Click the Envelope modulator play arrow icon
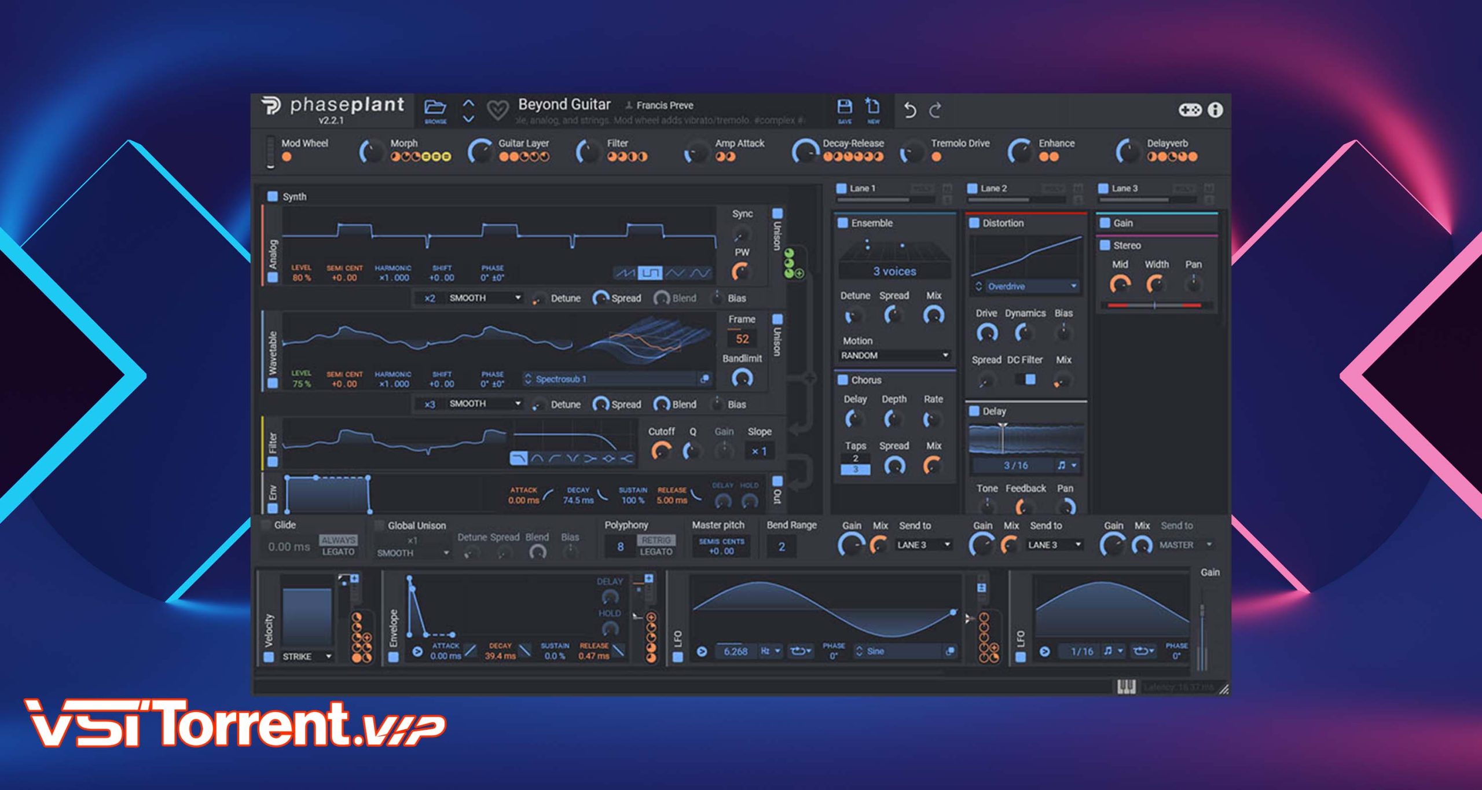This screenshot has width=1482, height=790. coord(417,652)
